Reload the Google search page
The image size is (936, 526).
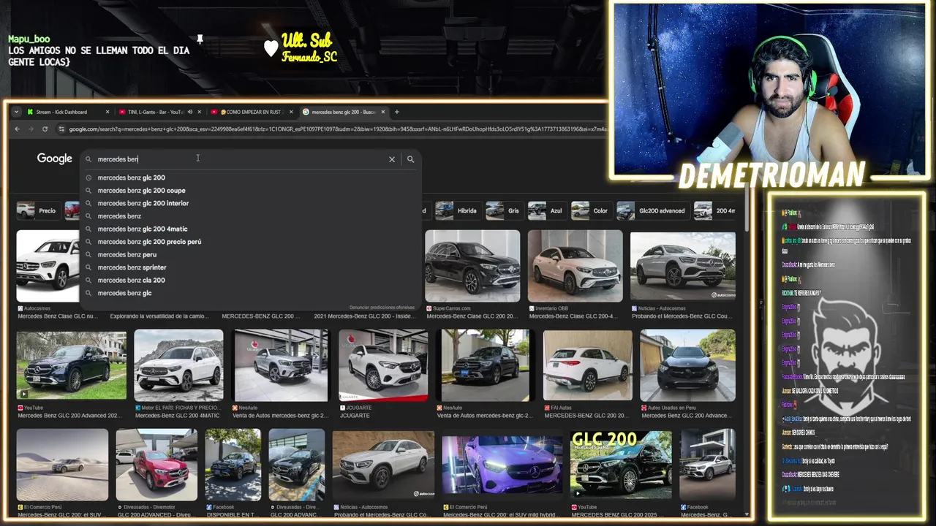tap(45, 129)
